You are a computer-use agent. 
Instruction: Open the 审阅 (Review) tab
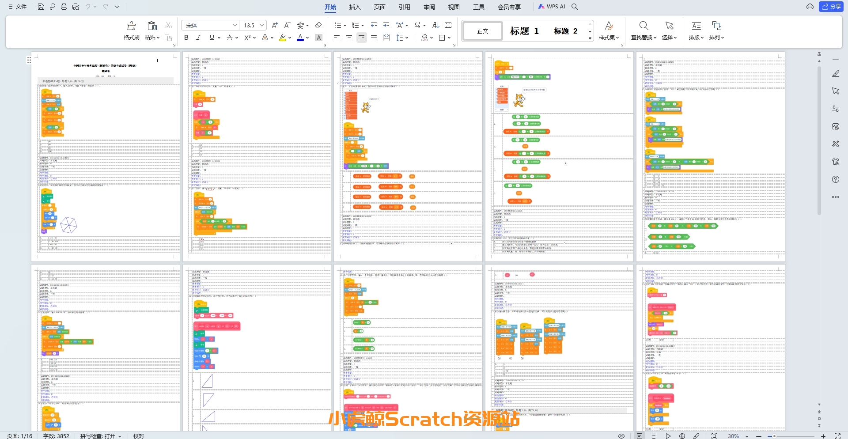click(429, 7)
